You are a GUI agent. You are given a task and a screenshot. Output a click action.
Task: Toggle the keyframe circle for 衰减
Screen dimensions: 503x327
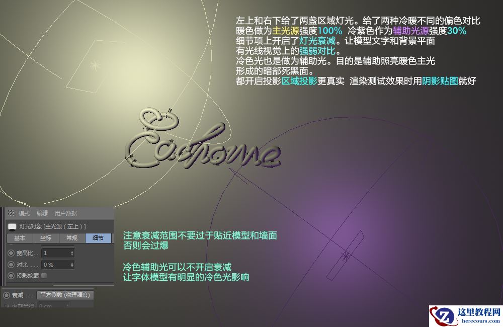pos(7,295)
